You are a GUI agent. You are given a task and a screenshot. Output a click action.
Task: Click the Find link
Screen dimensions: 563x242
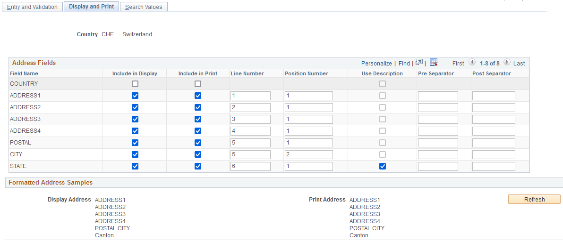[404, 64]
